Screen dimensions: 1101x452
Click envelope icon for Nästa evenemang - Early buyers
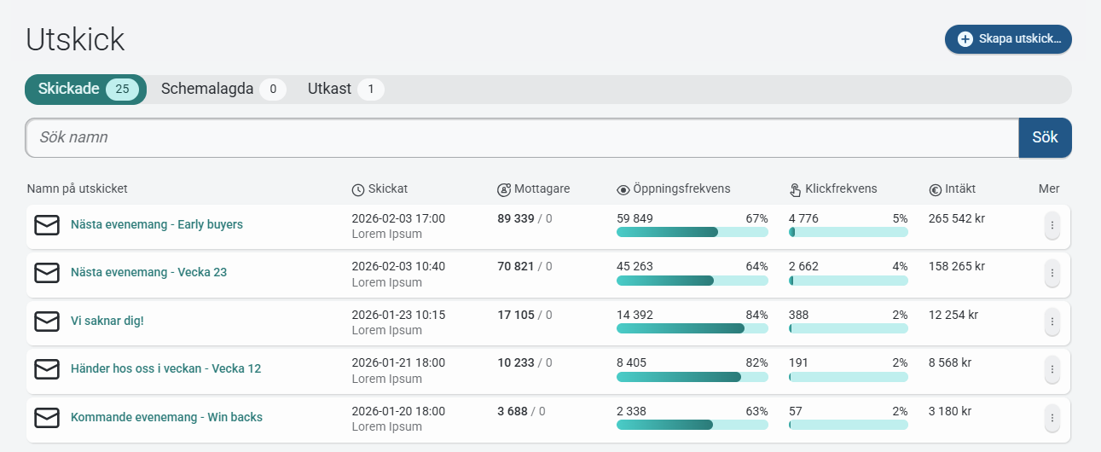(47, 225)
